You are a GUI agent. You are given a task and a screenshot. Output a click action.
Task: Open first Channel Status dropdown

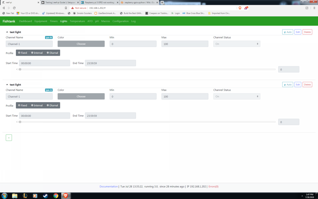coord(237,44)
